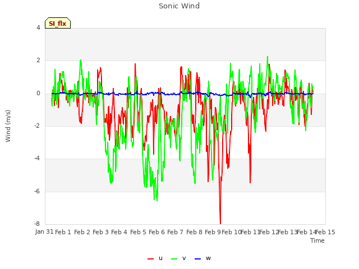
Task: Click the y-axis value -4
Action: pyautogui.click(x=38, y=158)
